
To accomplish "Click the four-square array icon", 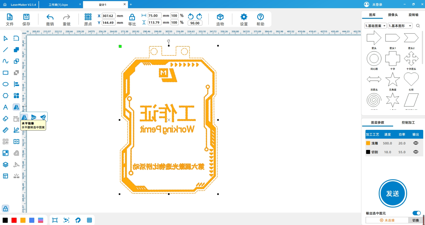I will click(16, 96).
